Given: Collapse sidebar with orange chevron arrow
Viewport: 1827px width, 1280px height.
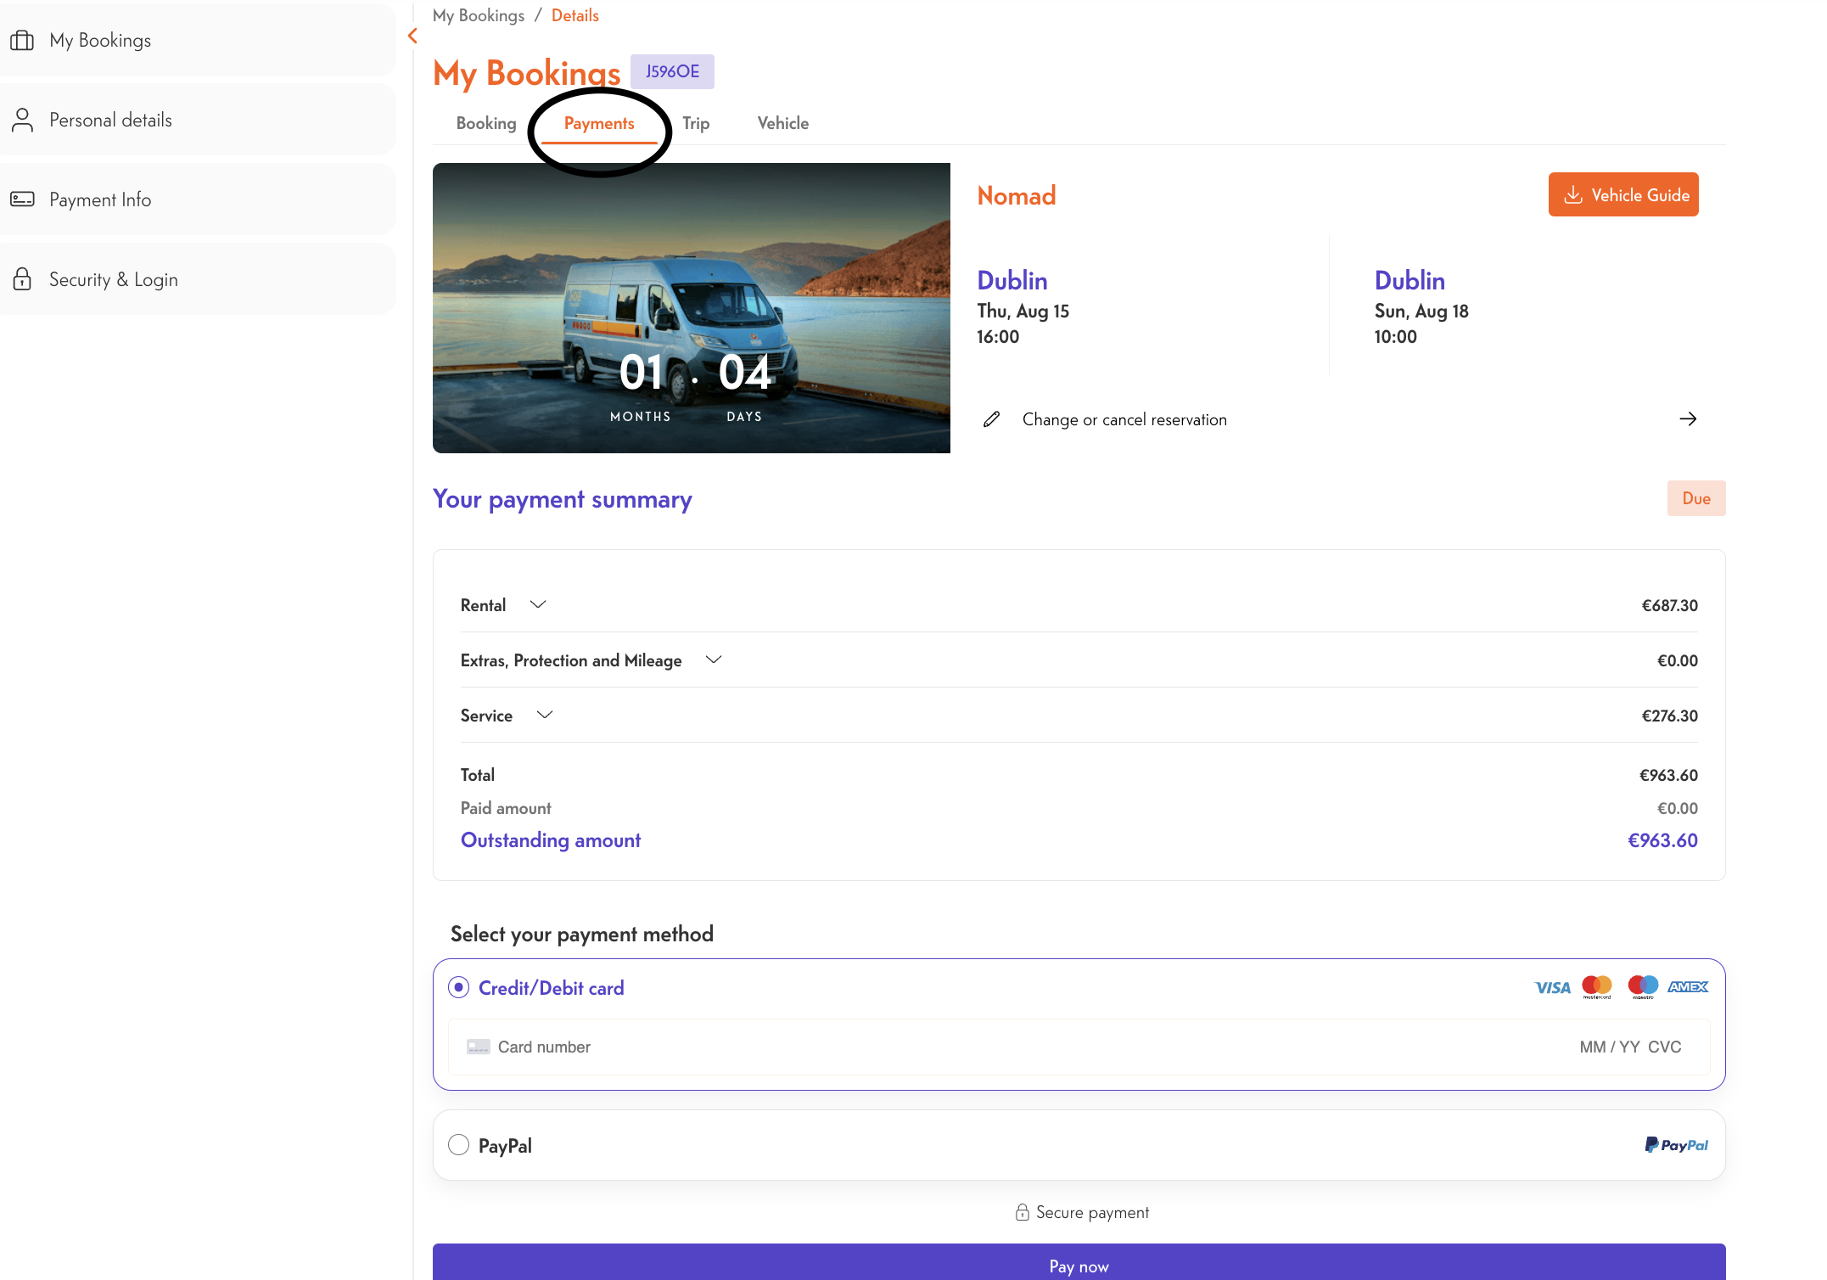Looking at the screenshot, I should (412, 36).
